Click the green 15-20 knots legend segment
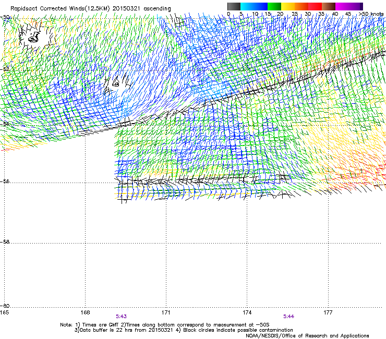The image size is (386, 339). 274,6
